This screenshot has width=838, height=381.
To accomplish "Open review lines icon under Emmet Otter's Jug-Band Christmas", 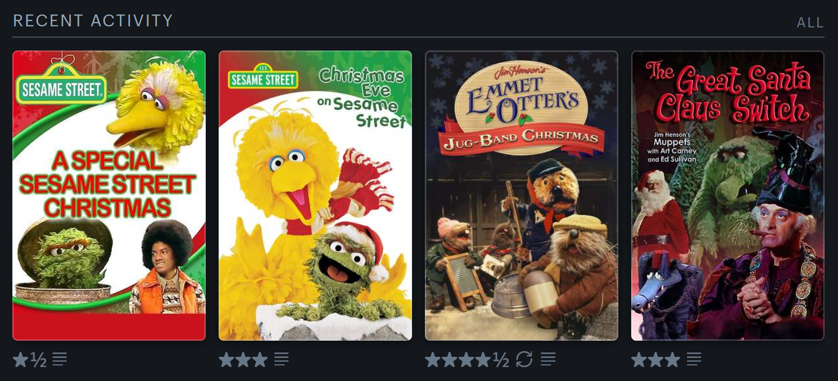I will (548, 359).
